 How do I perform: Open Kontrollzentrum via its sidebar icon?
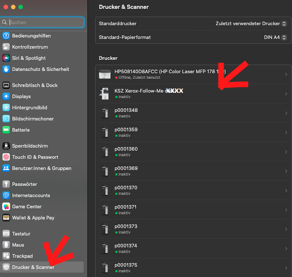click(x=6, y=47)
